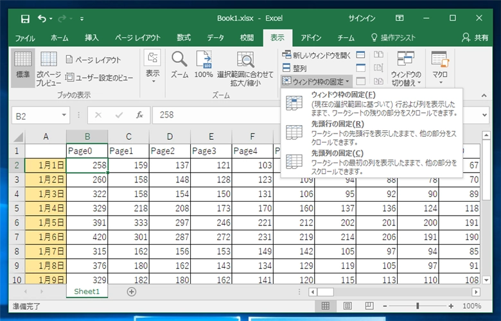Open the Ribbon Display Options button
Screen dimensions: 501x321
point(400,18)
